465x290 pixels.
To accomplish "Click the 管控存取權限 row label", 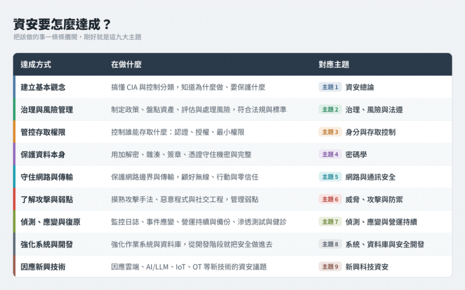I will (x=43, y=132).
